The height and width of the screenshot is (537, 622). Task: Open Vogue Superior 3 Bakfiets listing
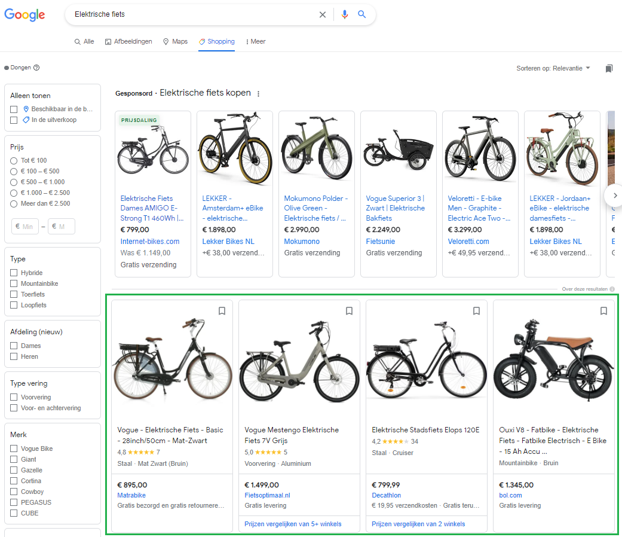(x=396, y=208)
